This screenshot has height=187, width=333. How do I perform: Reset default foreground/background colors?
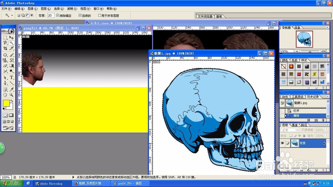(x=4, y=108)
